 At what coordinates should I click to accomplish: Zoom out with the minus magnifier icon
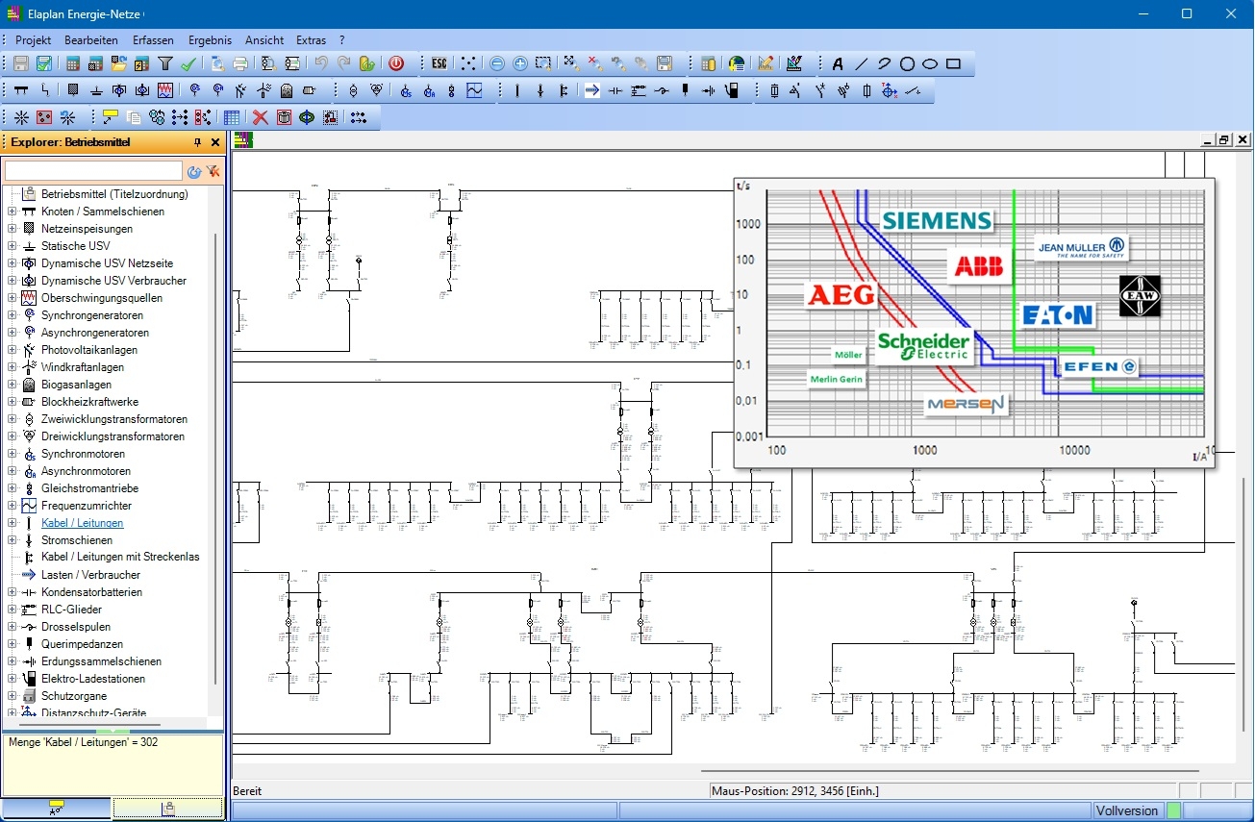(497, 64)
